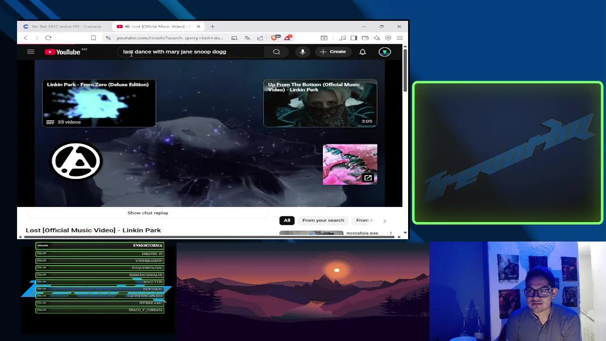Click the YONNBRANDON follower row

tap(100, 260)
